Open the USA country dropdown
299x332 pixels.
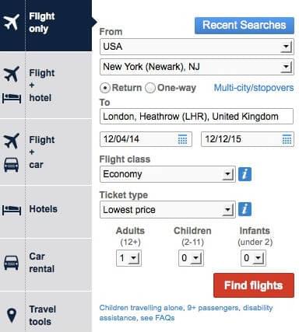pyautogui.click(x=197, y=47)
